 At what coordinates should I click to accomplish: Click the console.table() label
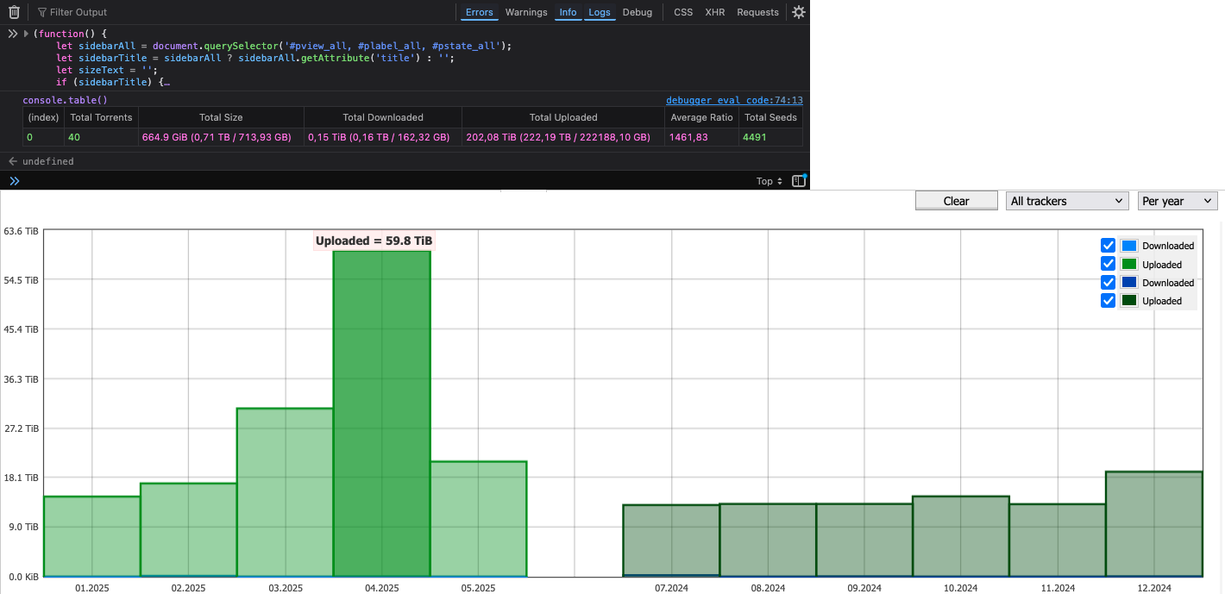(65, 100)
